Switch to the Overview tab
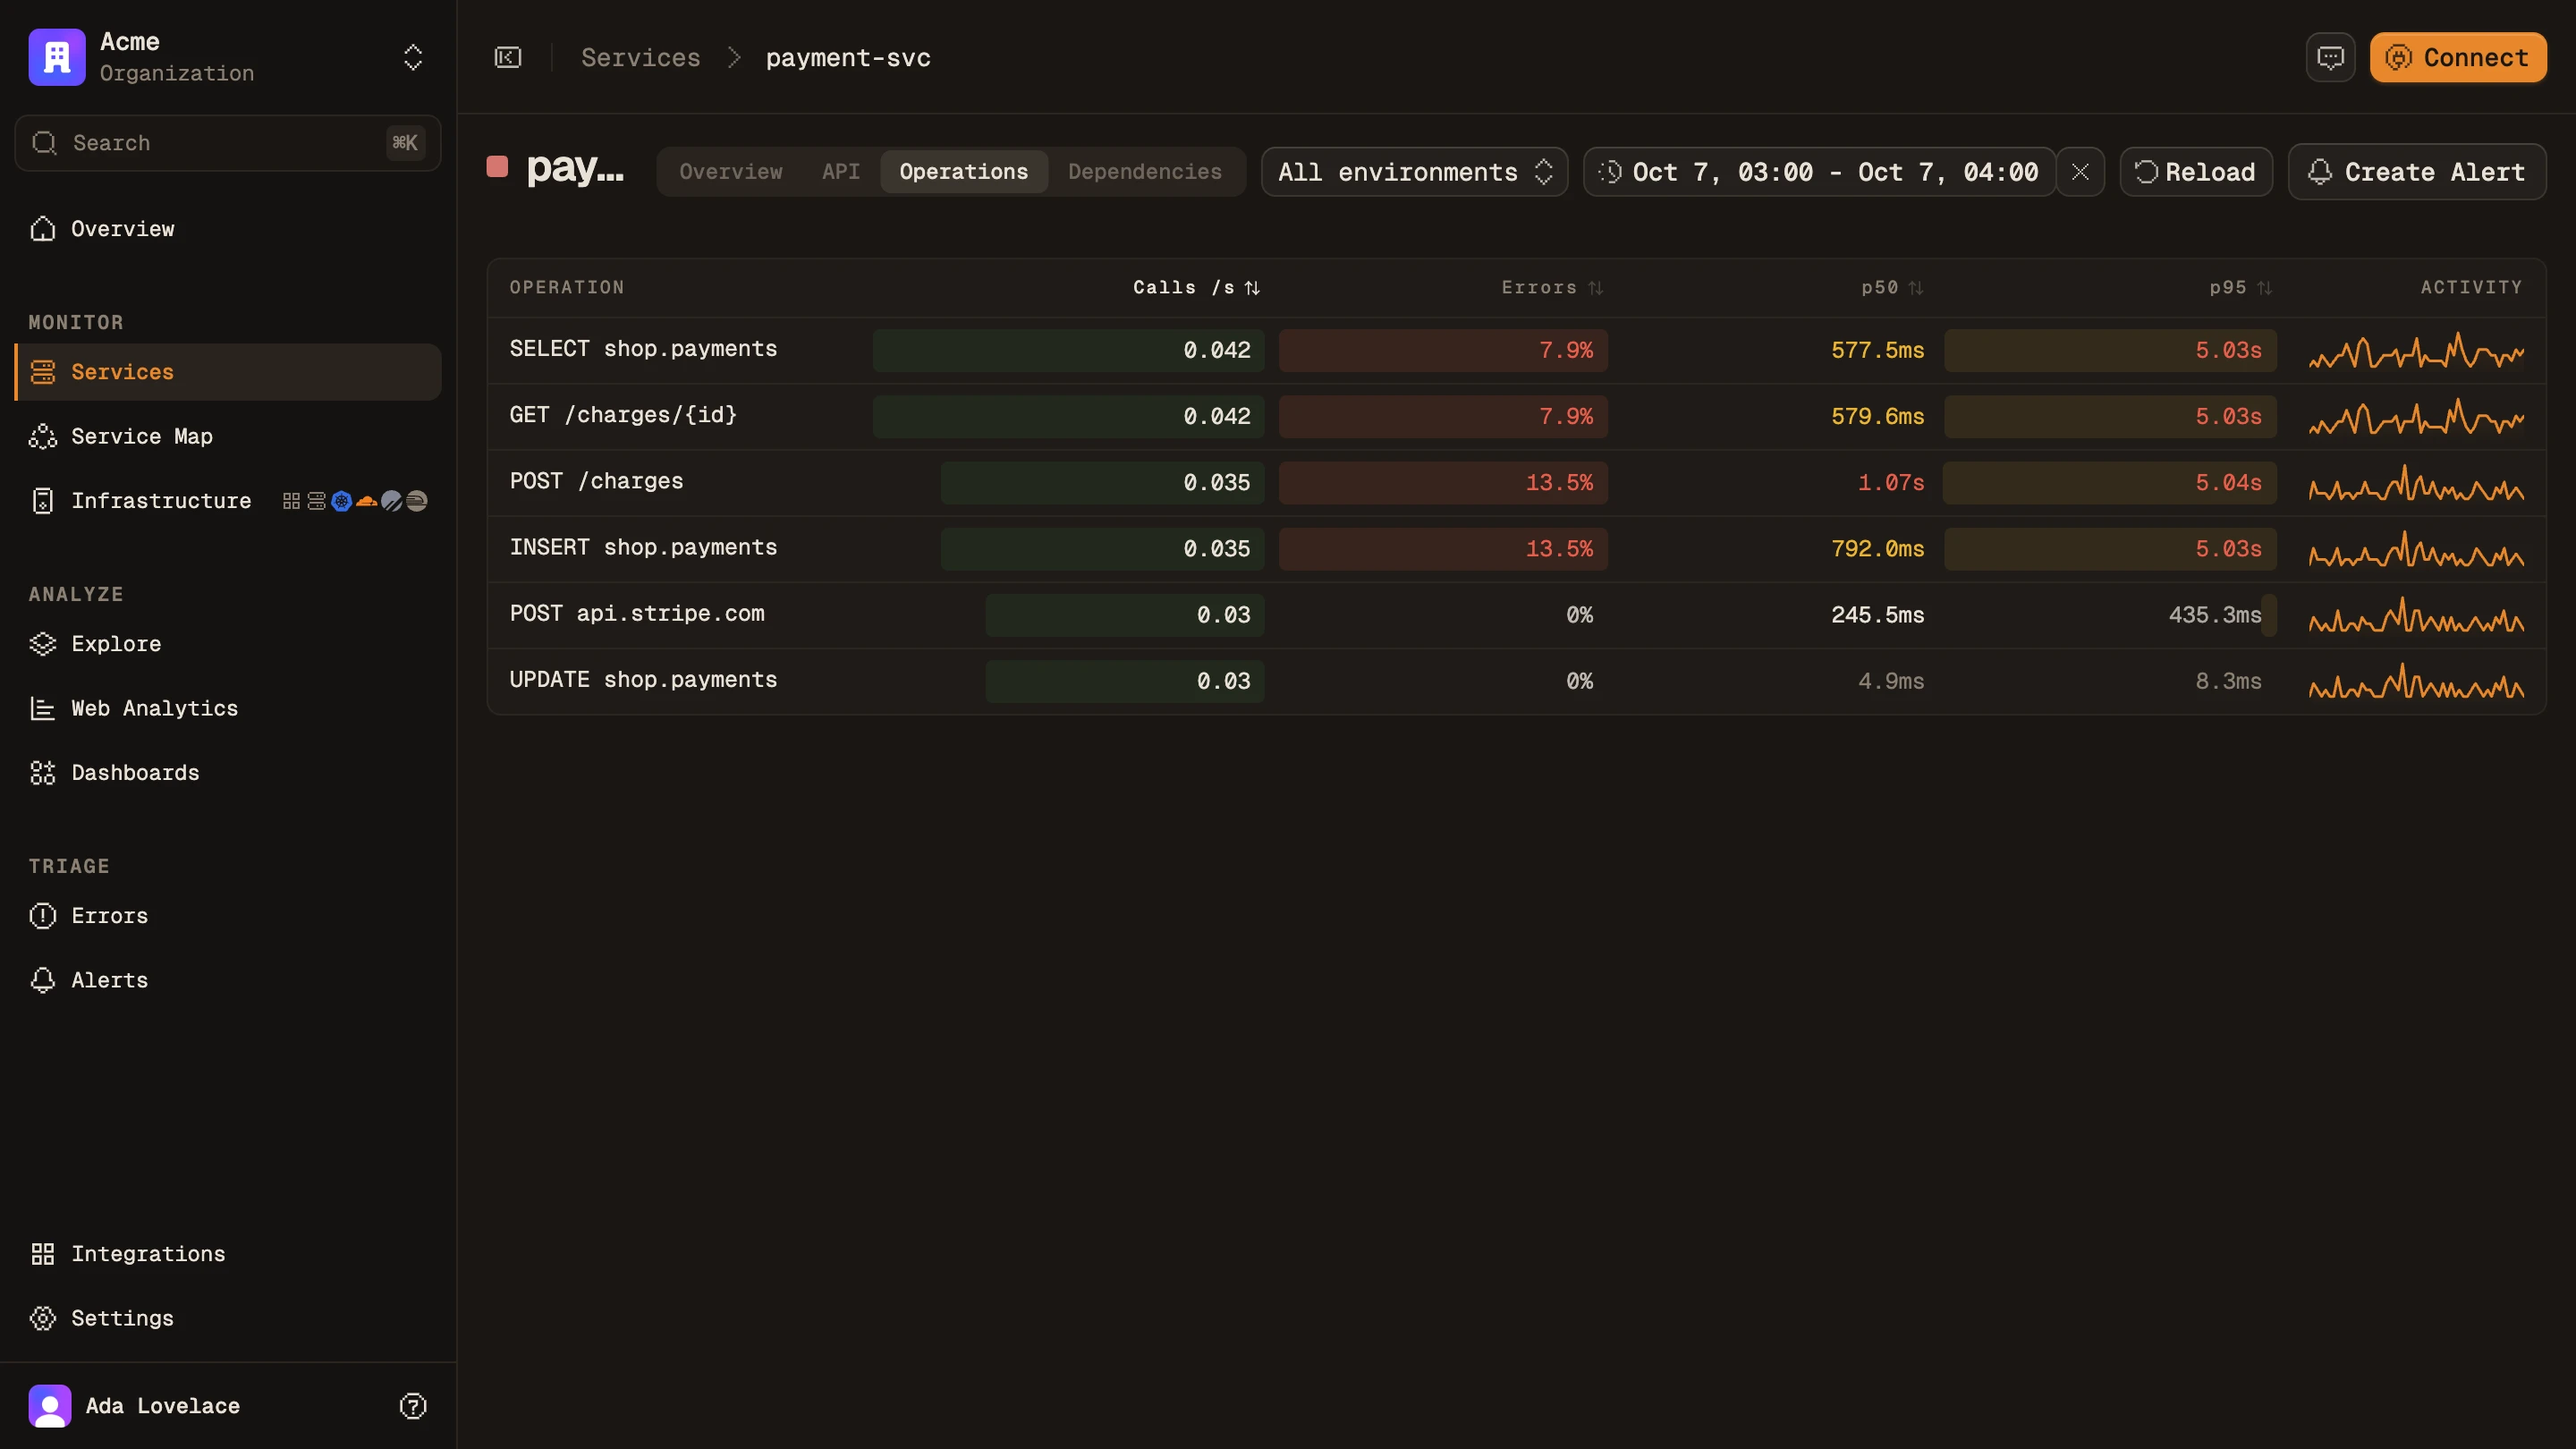Screen dimensions: 2576x1449 [731, 172]
